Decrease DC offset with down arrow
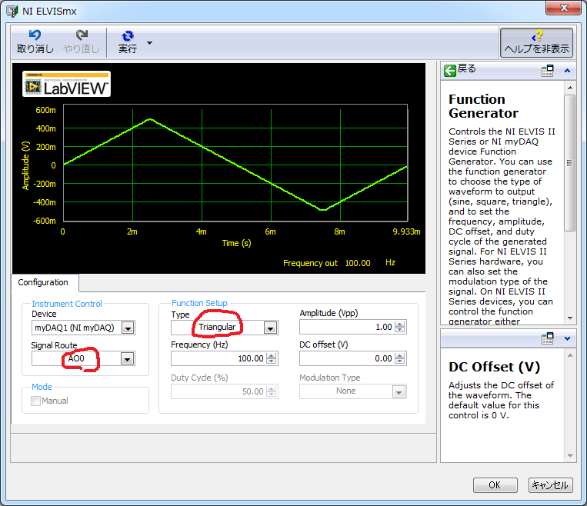Image resolution: width=587 pixels, height=506 pixels. click(x=400, y=362)
